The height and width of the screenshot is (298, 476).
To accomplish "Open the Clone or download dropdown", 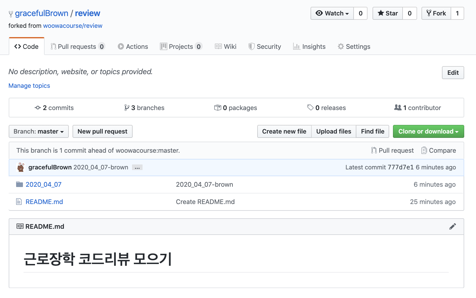I will pos(428,131).
